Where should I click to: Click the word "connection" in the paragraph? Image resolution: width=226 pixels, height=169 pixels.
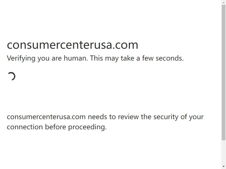click(25, 127)
